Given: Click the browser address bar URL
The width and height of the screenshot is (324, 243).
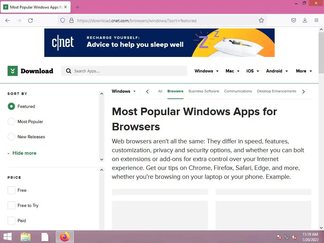Looking at the screenshot, I should point(137,21).
